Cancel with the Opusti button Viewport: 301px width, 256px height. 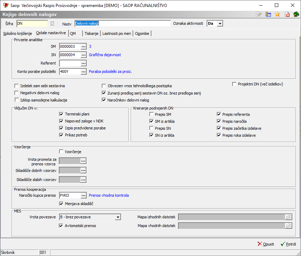266,244
